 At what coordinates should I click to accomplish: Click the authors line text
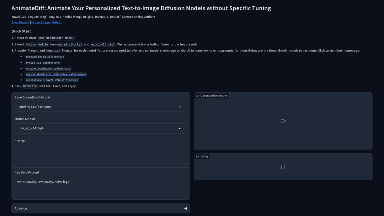click(x=83, y=17)
